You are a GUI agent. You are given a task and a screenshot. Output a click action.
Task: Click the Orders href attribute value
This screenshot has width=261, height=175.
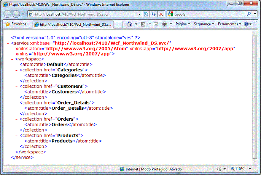coord(65,119)
